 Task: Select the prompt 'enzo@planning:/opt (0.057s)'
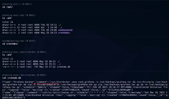click(19, 41)
